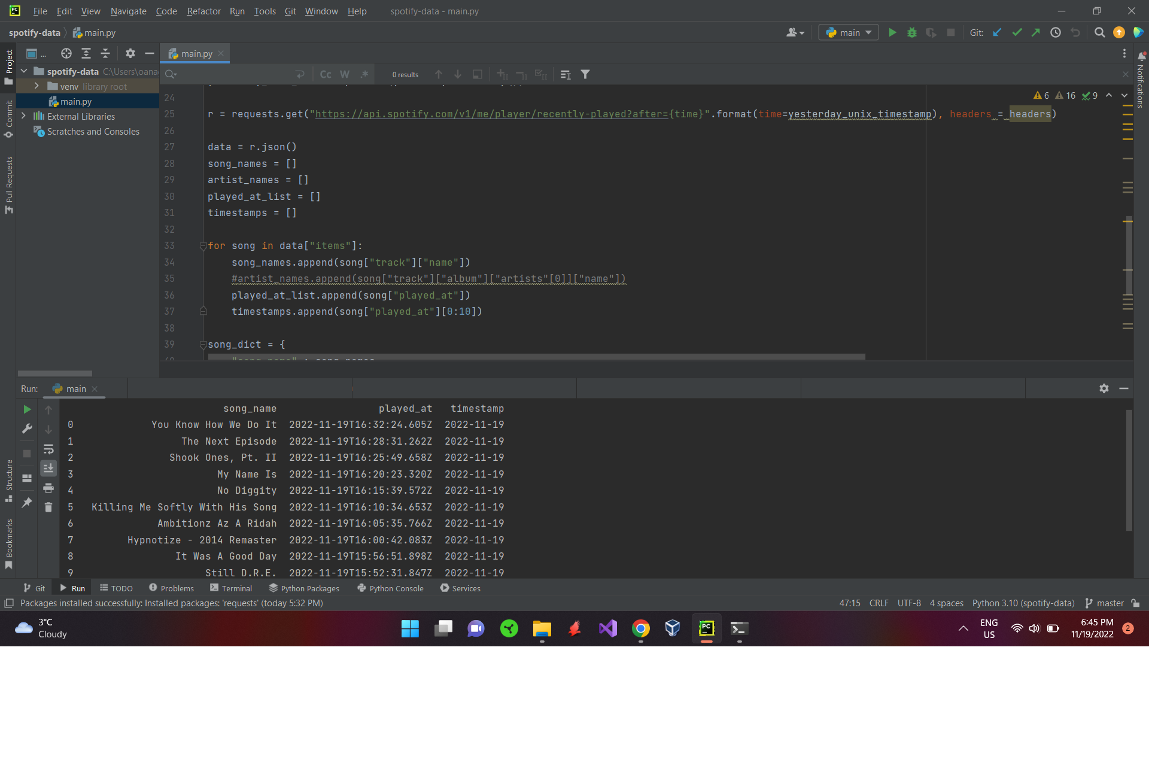This screenshot has height=778, width=1149.
Task: Commit changes with the Git checkmark icon
Action: point(1017,32)
